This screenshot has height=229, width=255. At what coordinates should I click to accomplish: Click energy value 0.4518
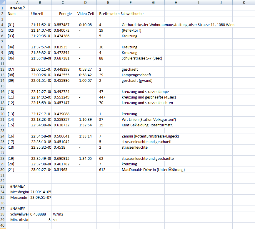pos(63,147)
